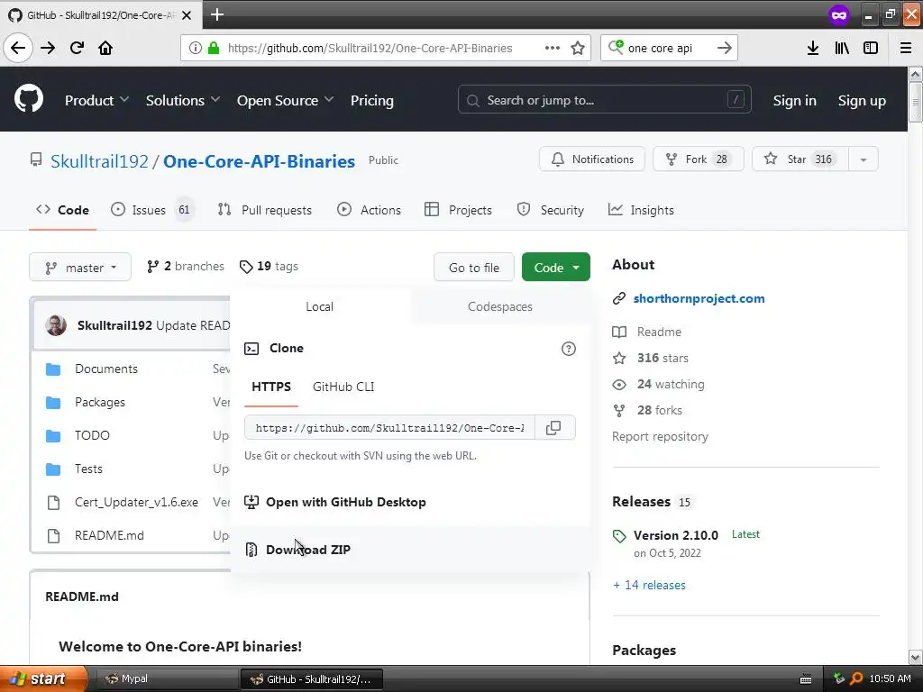The width and height of the screenshot is (923, 692).
Task: Expand the Product menu
Action: click(96, 101)
